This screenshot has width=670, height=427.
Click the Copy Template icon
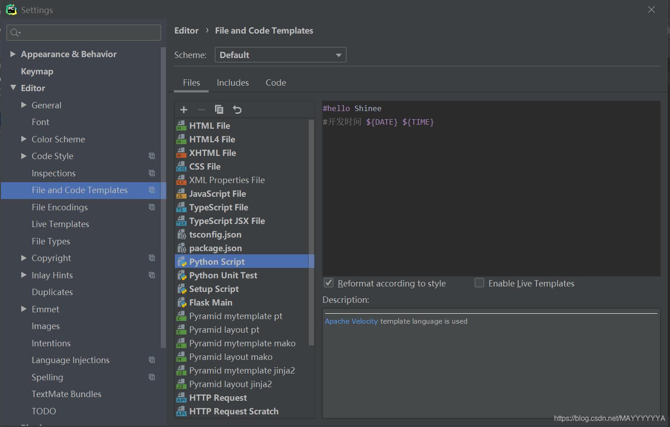coord(219,110)
